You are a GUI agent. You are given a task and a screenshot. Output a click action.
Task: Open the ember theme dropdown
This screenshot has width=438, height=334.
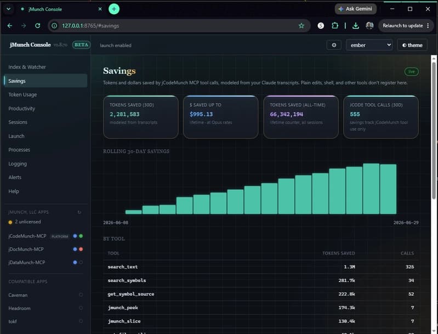click(x=369, y=45)
